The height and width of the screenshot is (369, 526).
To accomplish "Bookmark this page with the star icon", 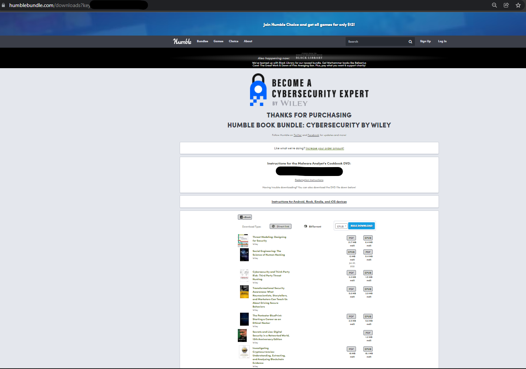I will [x=518, y=5].
